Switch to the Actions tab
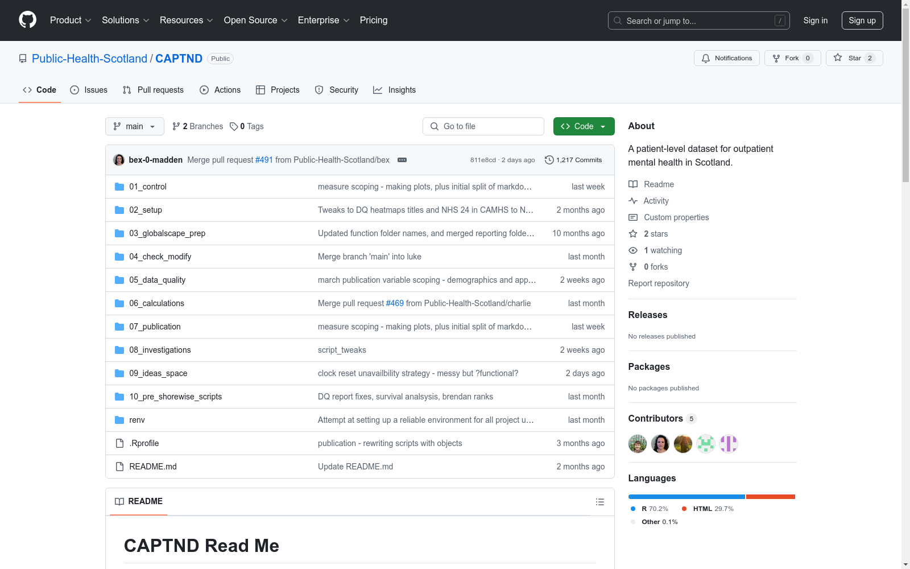Image resolution: width=910 pixels, height=569 pixels. (220, 90)
